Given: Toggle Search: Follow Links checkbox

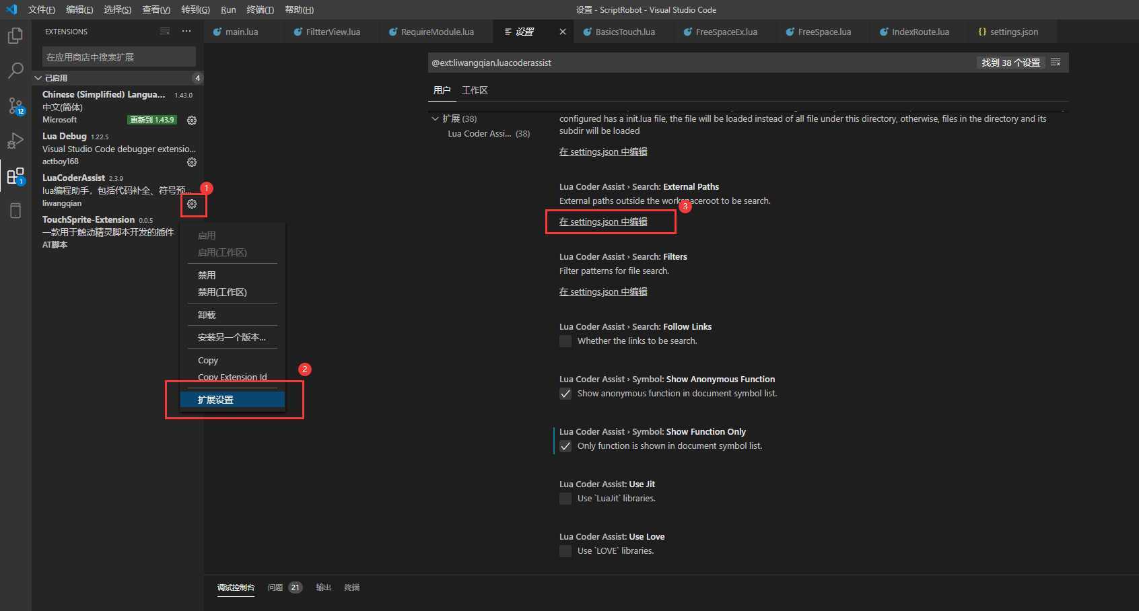Looking at the screenshot, I should tap(565, 341).
